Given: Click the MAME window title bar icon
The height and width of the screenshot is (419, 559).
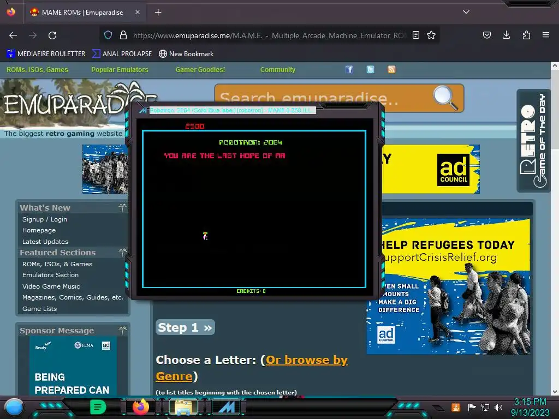Looking at the screenshot, I should 143,110.
